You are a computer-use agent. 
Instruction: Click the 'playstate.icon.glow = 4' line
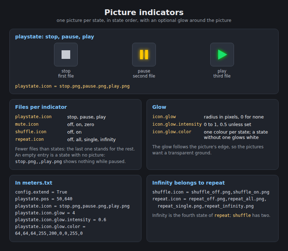click(45, 213)
